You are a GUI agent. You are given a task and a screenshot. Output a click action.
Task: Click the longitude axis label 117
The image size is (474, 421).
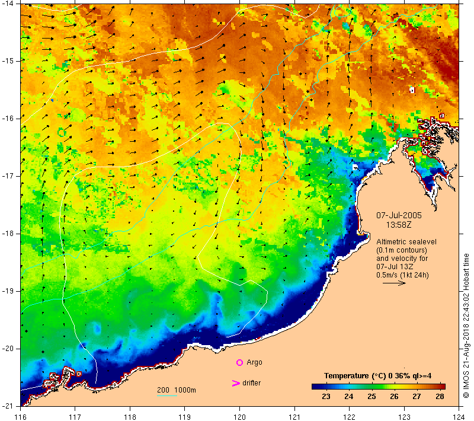(x=75, y=417)
